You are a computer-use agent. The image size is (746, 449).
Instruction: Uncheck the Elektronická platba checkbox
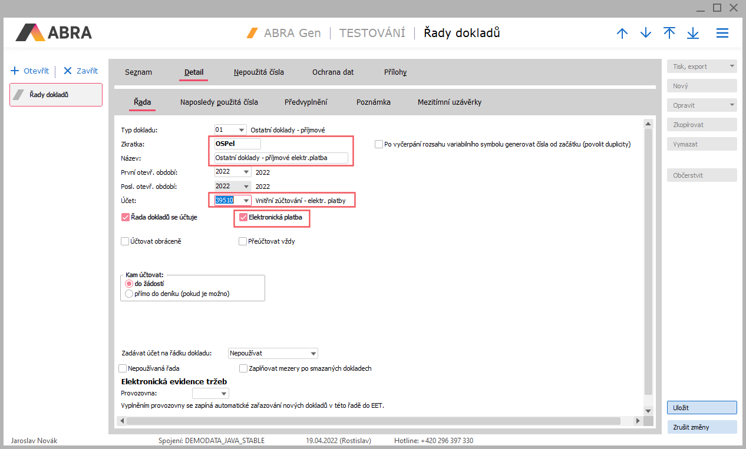point(243,217)
